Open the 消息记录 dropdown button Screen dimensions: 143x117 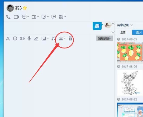coord(104,38)
